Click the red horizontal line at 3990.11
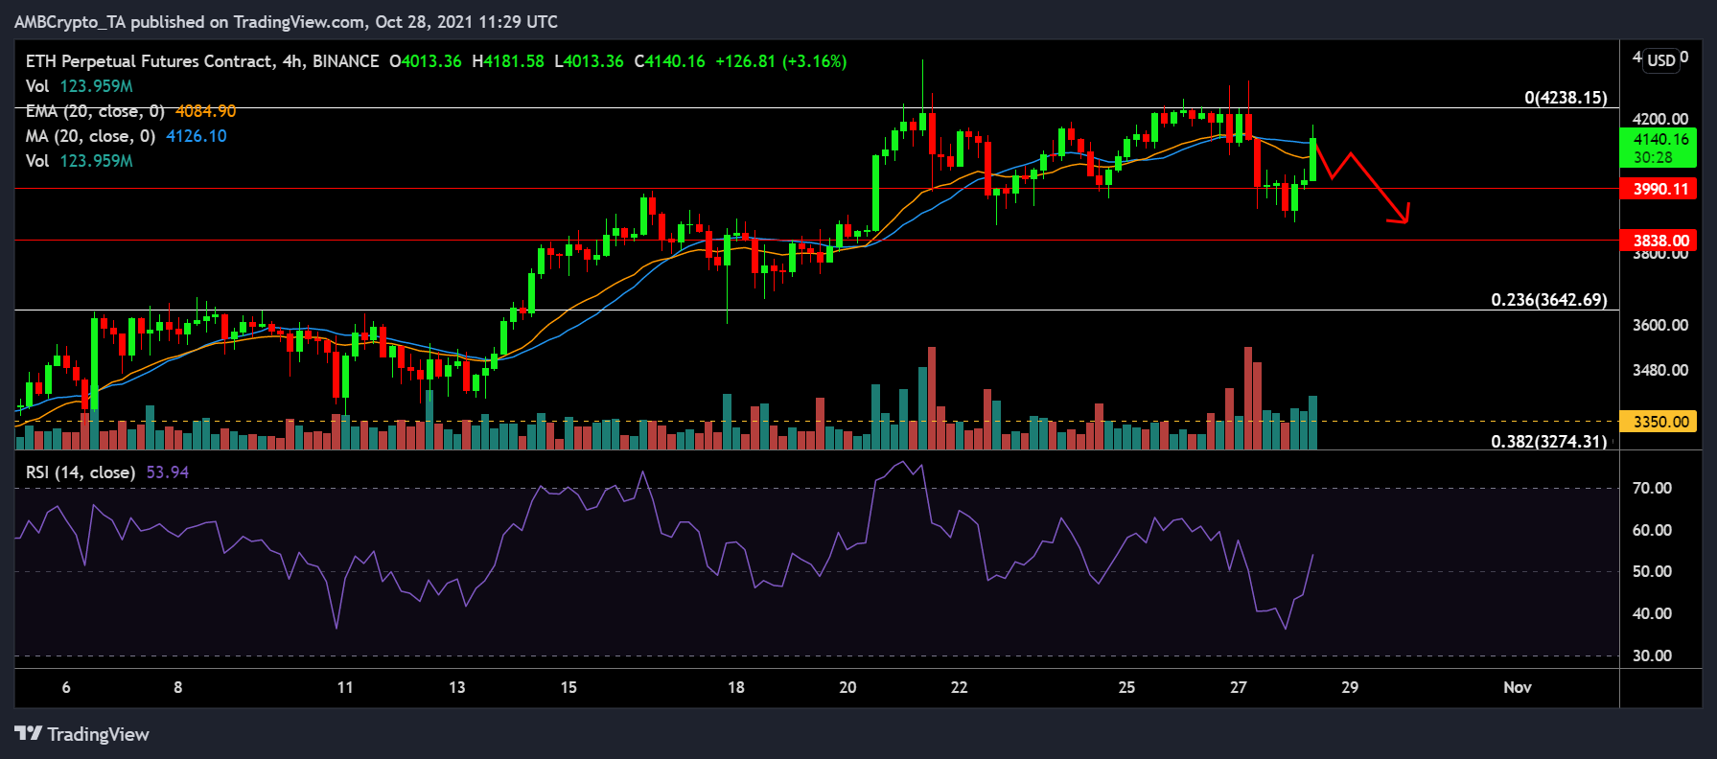The width and height of the screenshot is (1717, 759). click(815, 189)
